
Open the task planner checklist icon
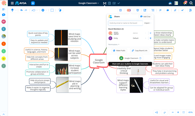[x=176, y=3]
